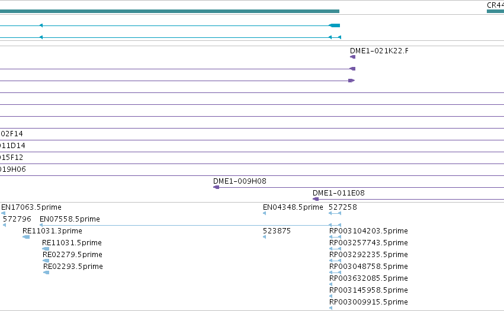Viewport: 504px width, 311px height.
Task: Select the EN04348.5prime feature label
Action: pyautogui.click(x=293, y=207)
